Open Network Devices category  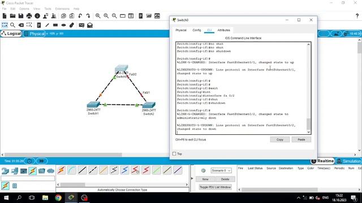pyautogui.click(x=5, y=171)
